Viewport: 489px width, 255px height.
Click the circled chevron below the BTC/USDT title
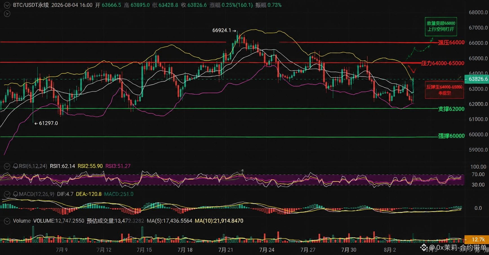[7, 14]
